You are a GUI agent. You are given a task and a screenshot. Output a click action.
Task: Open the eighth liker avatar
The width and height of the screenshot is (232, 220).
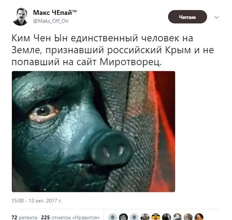pyautogui.click(x=188, y=217)
